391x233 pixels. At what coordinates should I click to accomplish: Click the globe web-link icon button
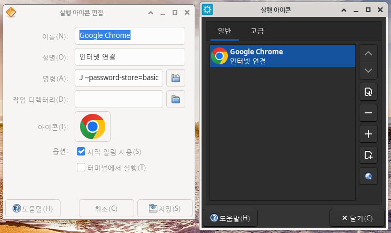click(x=368, y=176)
